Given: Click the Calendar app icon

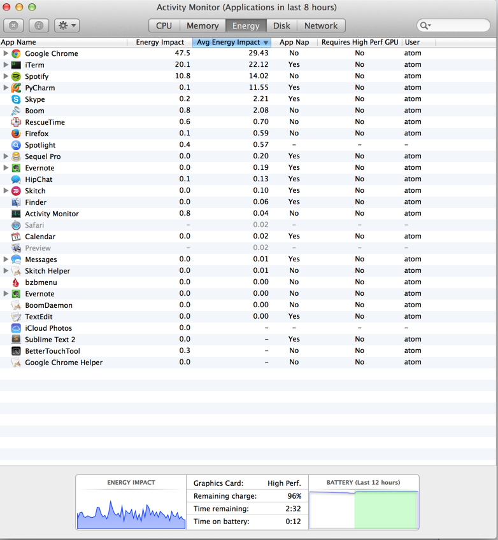Looking at the screenshot, I should point(16,236).
